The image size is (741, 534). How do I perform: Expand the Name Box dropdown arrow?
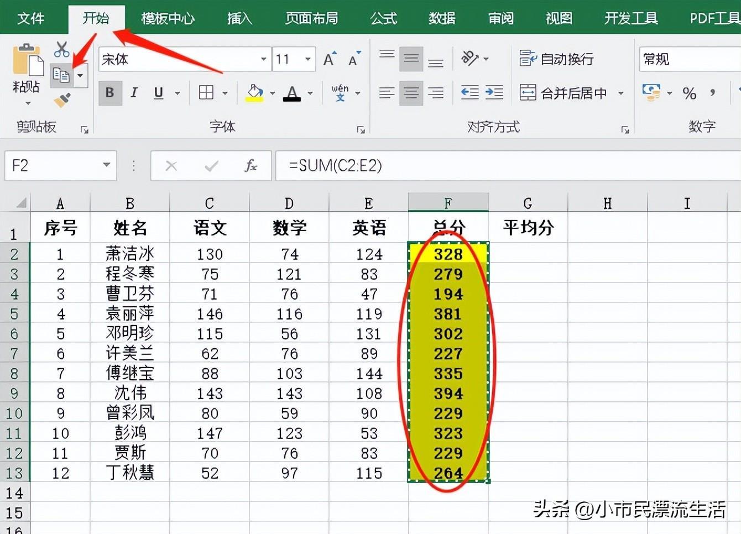point(107,165)
